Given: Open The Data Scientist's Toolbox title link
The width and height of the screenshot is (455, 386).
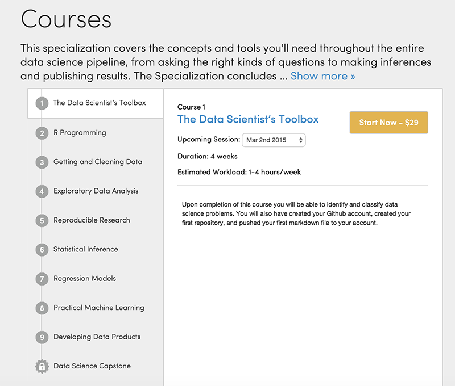Looking at the screenshot, I should [248, 119].
